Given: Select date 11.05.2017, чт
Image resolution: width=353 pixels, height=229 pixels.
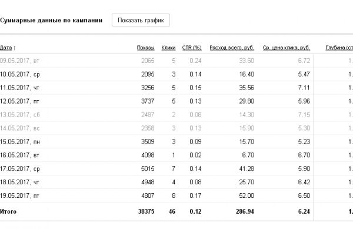Looking at the screenshot, I should pyautogui.click(x=20, y=88).
